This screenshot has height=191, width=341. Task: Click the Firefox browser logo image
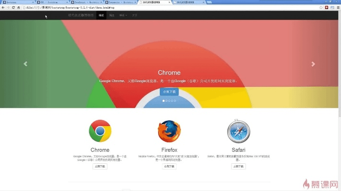click(x=169, y=131)
